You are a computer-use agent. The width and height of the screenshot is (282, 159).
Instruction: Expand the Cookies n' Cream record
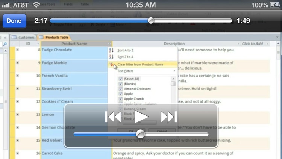pos(17,101)
